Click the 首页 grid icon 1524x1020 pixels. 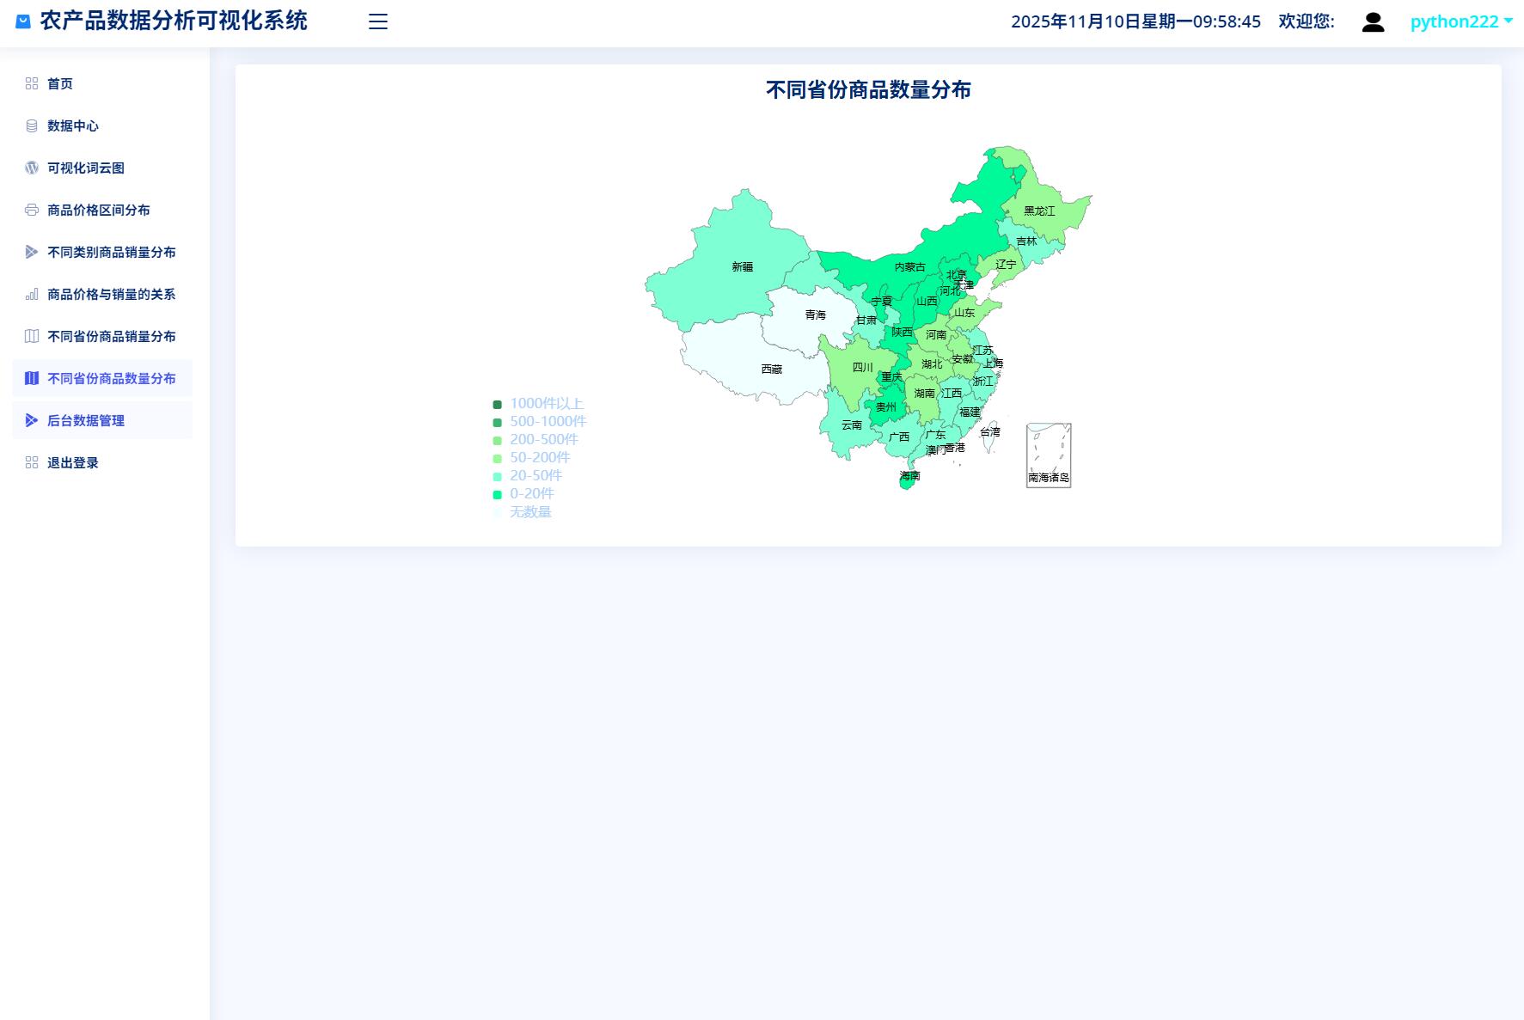[32, 83]
